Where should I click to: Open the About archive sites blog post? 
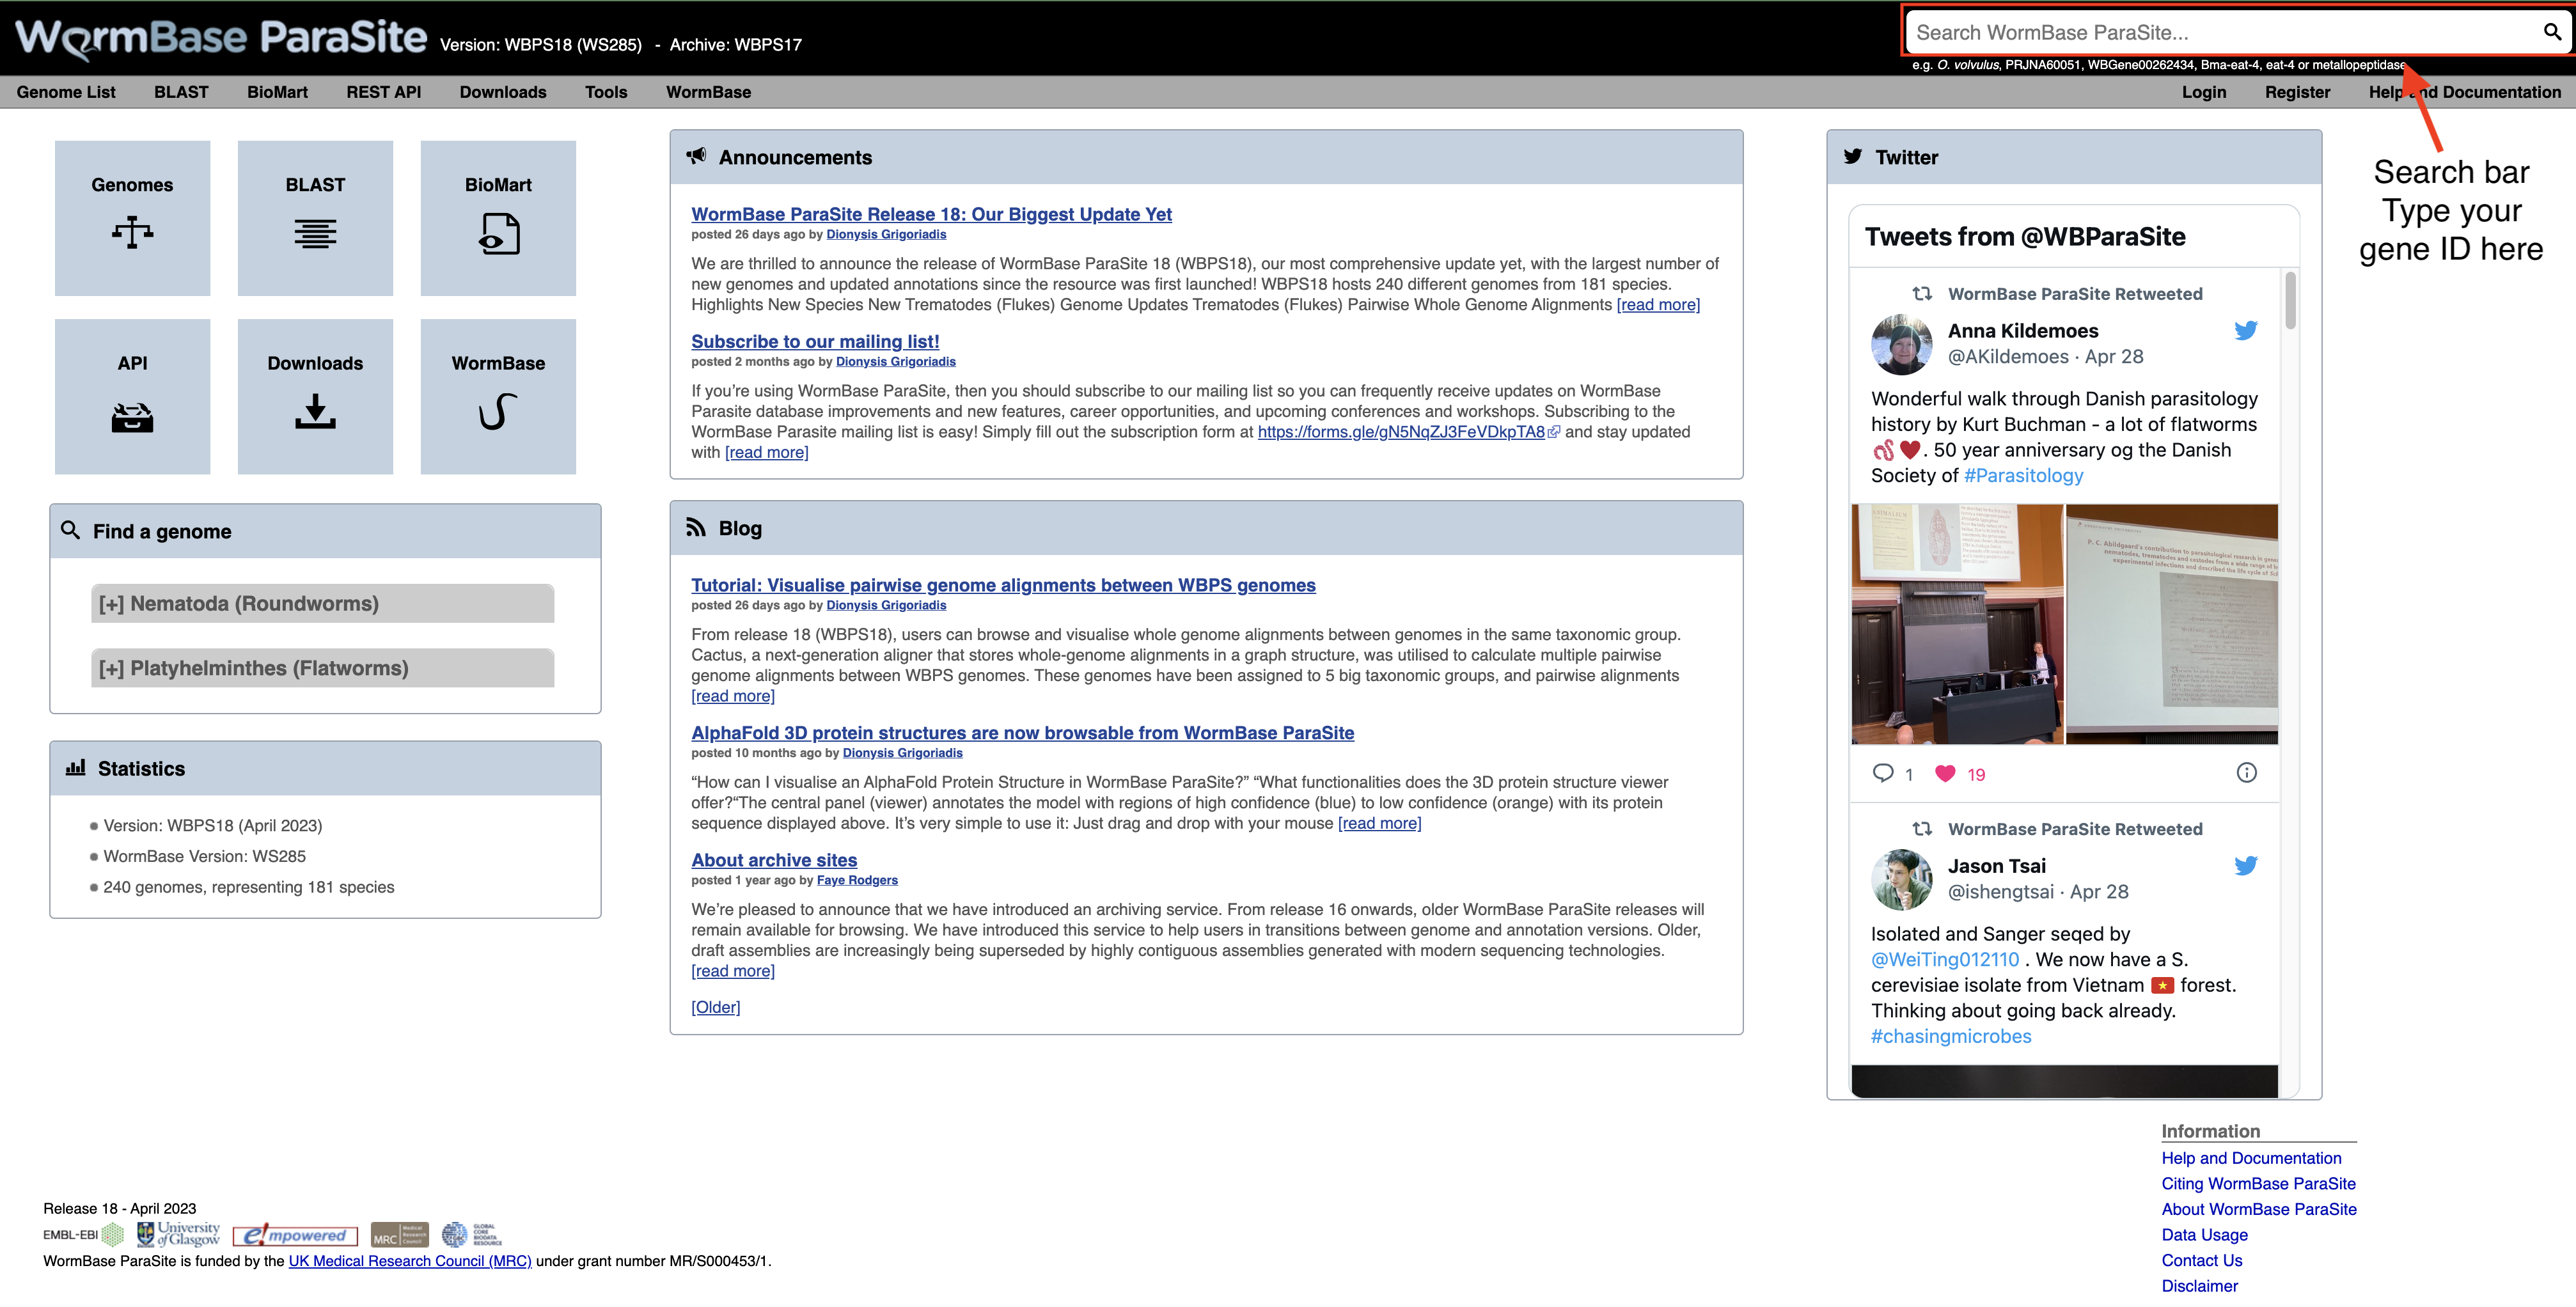pyautogui.click(x=774, y=860)
